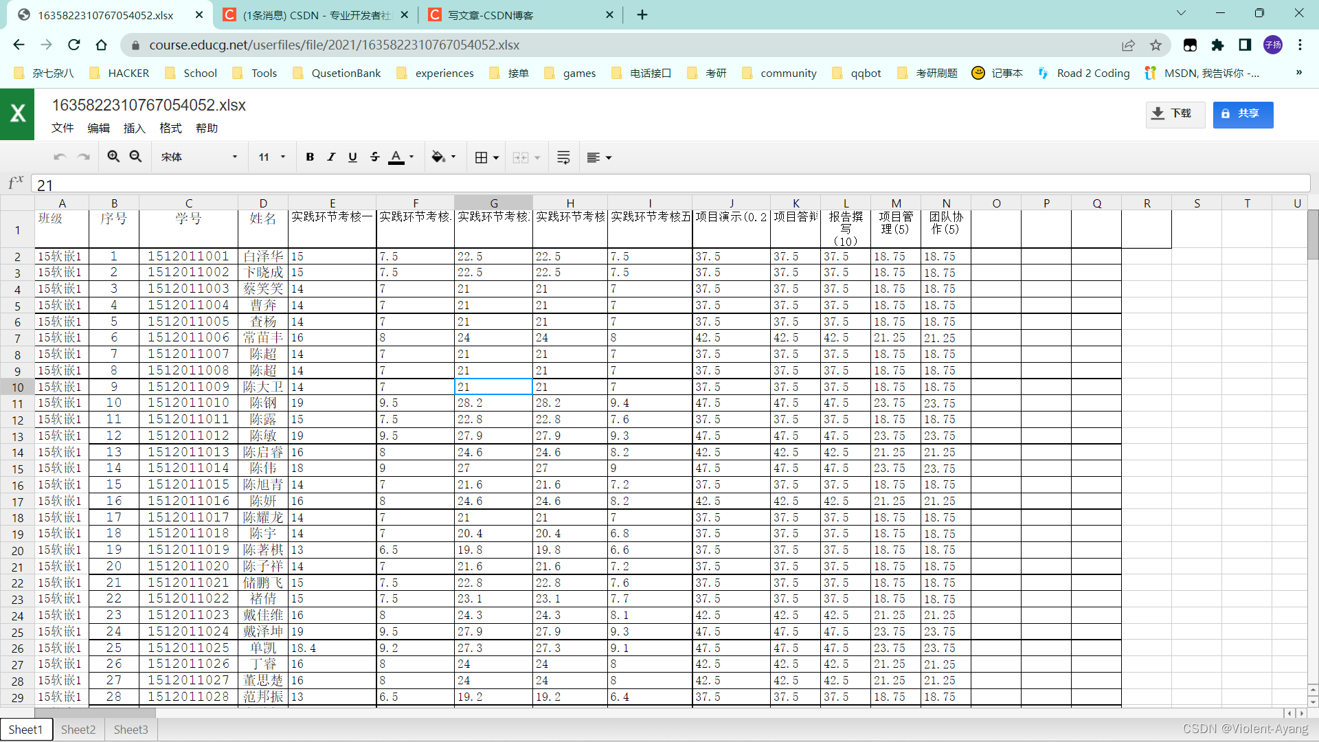Click the fill color dropdown arrow
Viewport: 1319px width, 742px height.
(x=453, y=157)
